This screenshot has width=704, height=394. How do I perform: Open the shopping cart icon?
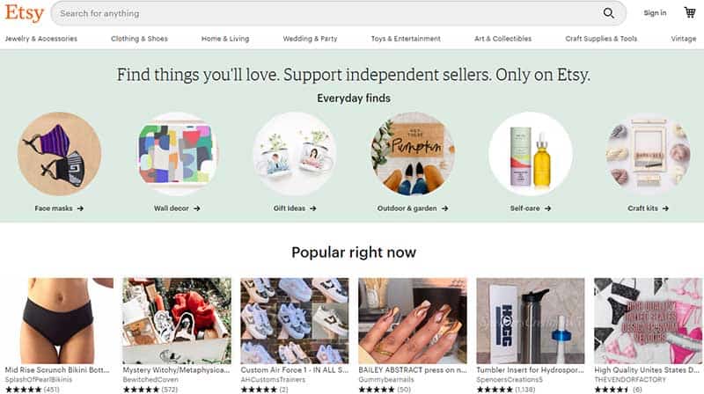click(690, 12)
